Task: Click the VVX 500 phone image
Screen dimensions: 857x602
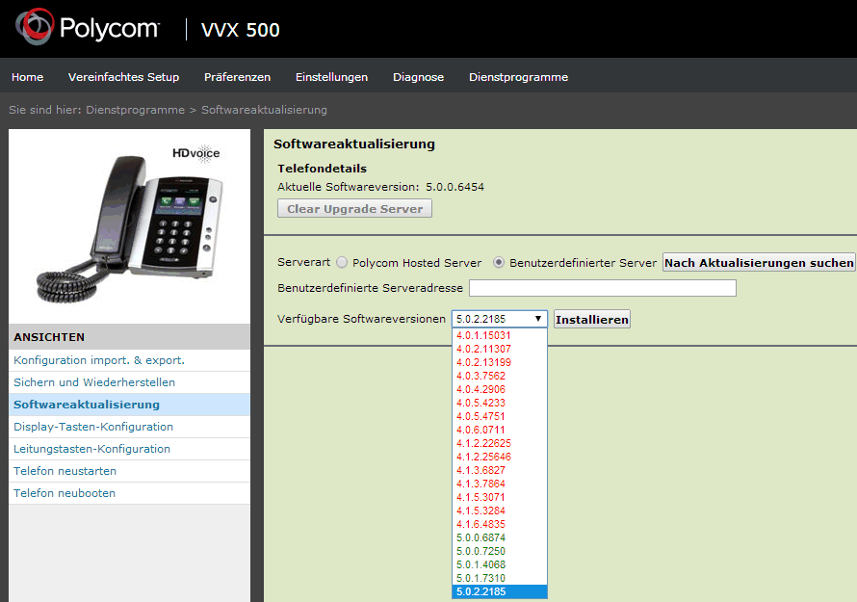Action: click(130, 224)
